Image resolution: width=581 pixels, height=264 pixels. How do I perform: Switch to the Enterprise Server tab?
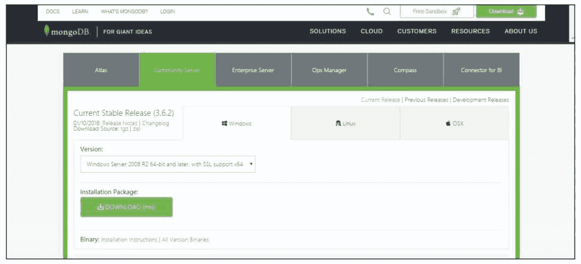pos(253,70)
